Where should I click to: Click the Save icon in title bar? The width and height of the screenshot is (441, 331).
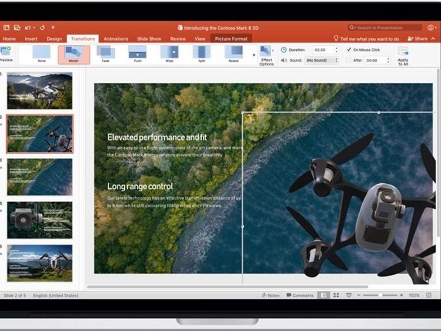[17, 27]
